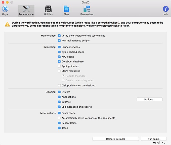Enable Automatically saved versions of documents
Screen dimensions: 171x145
point(59,118)
